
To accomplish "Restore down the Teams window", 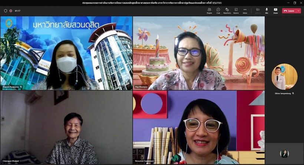I will pyautogui.click(x=295, y=3).
